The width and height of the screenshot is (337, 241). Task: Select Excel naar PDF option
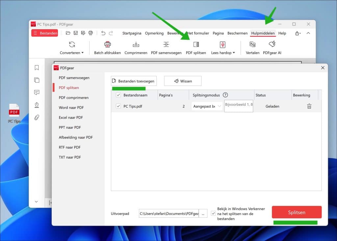(71, 118)
